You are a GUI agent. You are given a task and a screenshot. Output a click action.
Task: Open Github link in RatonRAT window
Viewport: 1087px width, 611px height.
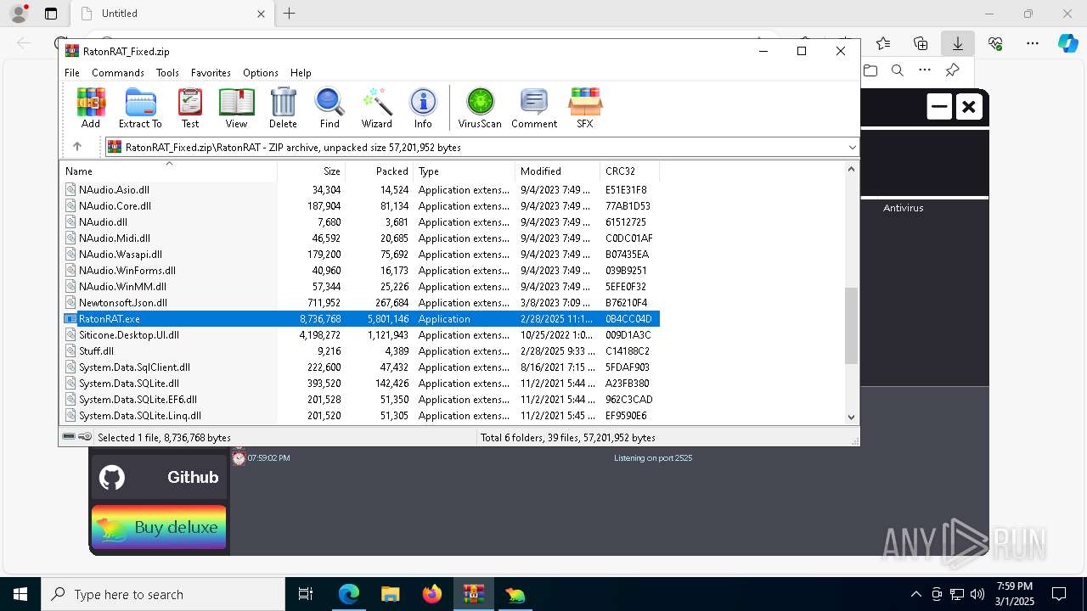pos(159,477)
